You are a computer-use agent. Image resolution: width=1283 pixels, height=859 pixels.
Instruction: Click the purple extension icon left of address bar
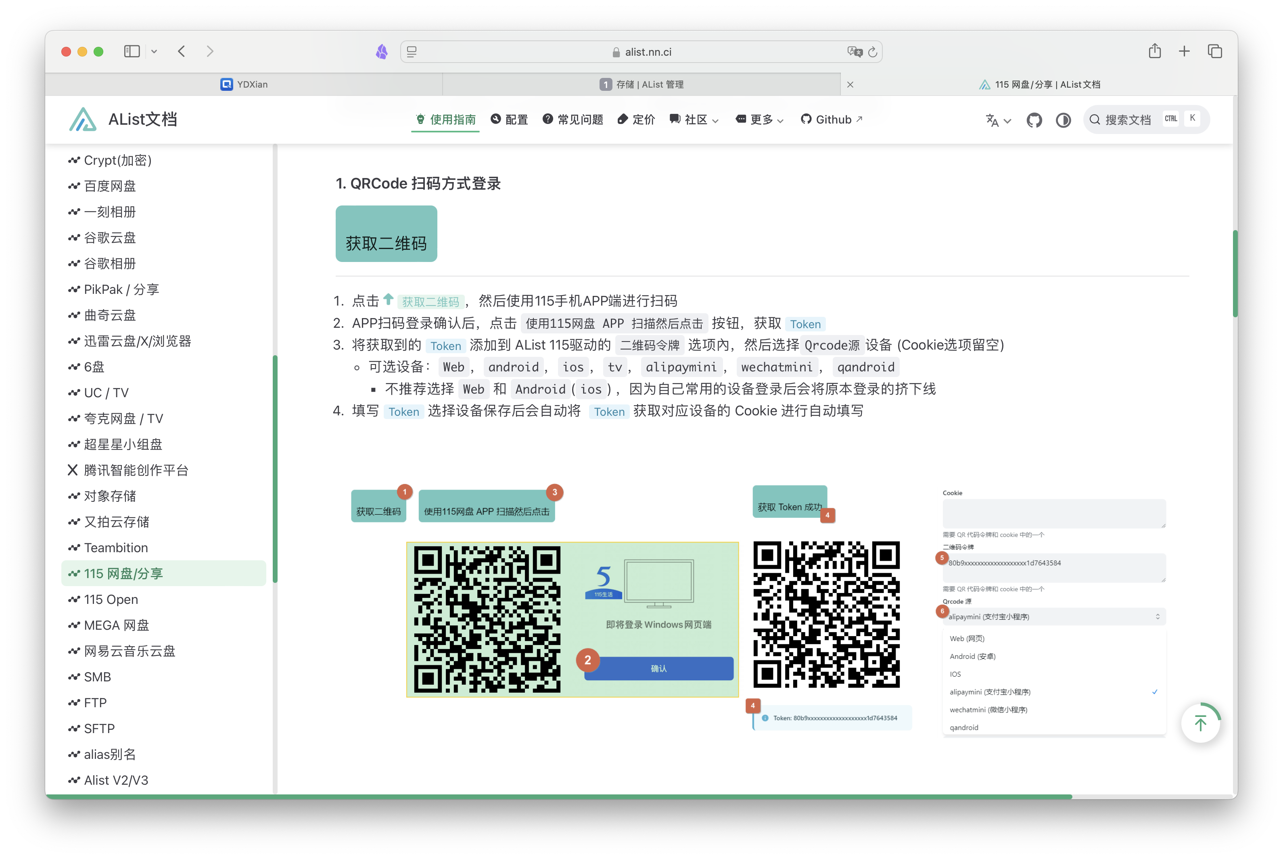382,52
